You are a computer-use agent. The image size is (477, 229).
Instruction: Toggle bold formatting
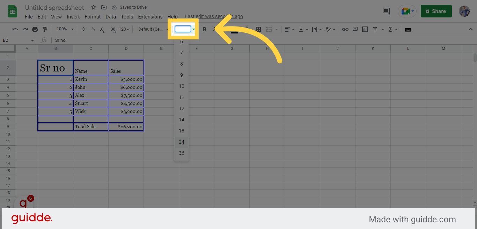(205, 29)
